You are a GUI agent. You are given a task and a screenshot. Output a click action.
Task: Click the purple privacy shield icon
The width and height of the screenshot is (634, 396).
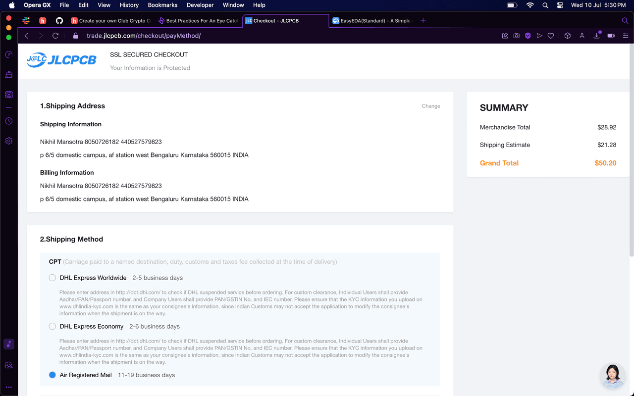[x=528, y=36]
